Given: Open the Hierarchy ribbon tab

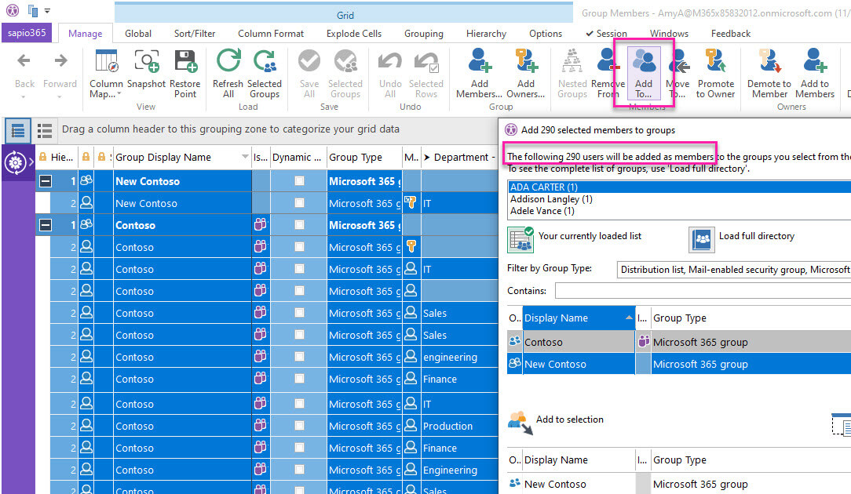Looking at the screenshot, I should (x=486, y=34).
